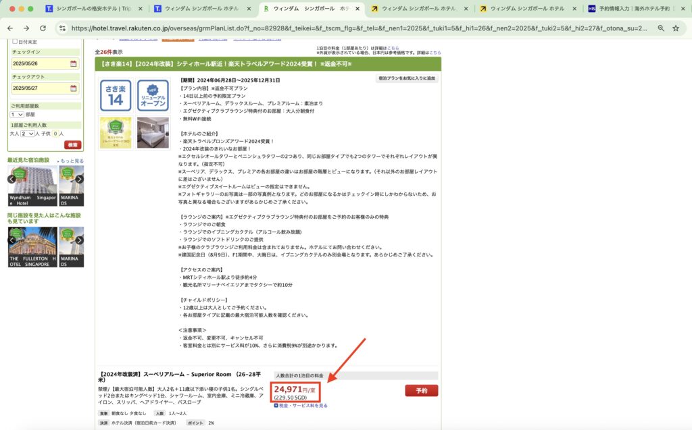The height and width of the screenshot is (430, 692).
Task: Open second こちら link about foreign currency
Action: pyautogui.click(x=435, y=53)
